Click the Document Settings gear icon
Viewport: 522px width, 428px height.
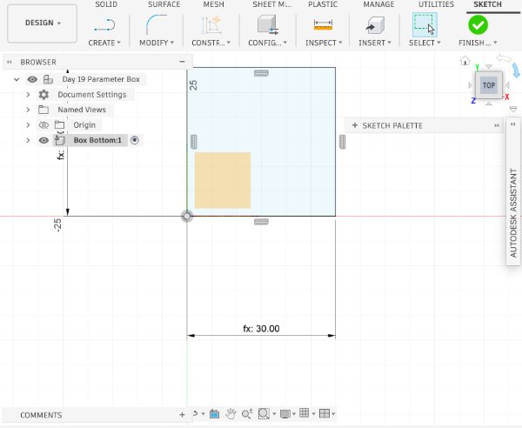[43, 95]
